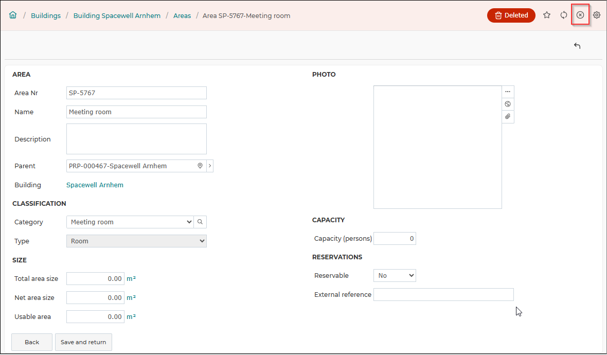Go to the home icon in breadcrumb

tap(13, 15)
